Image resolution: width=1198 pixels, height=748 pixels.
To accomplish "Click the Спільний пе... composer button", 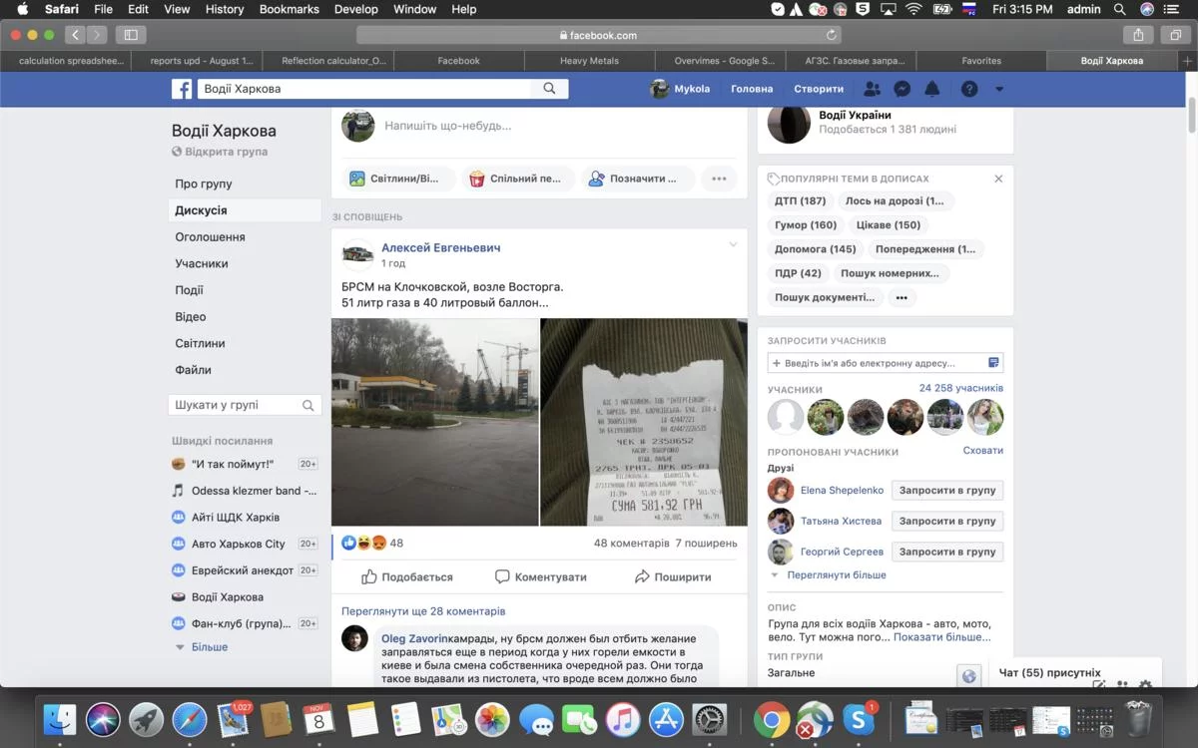I will click(x=518, y=179).
